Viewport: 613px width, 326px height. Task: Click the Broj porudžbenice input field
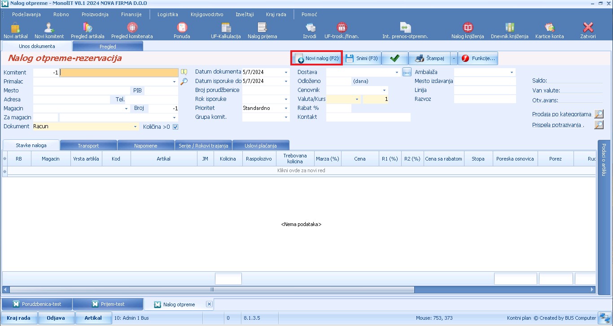point(266,90)
